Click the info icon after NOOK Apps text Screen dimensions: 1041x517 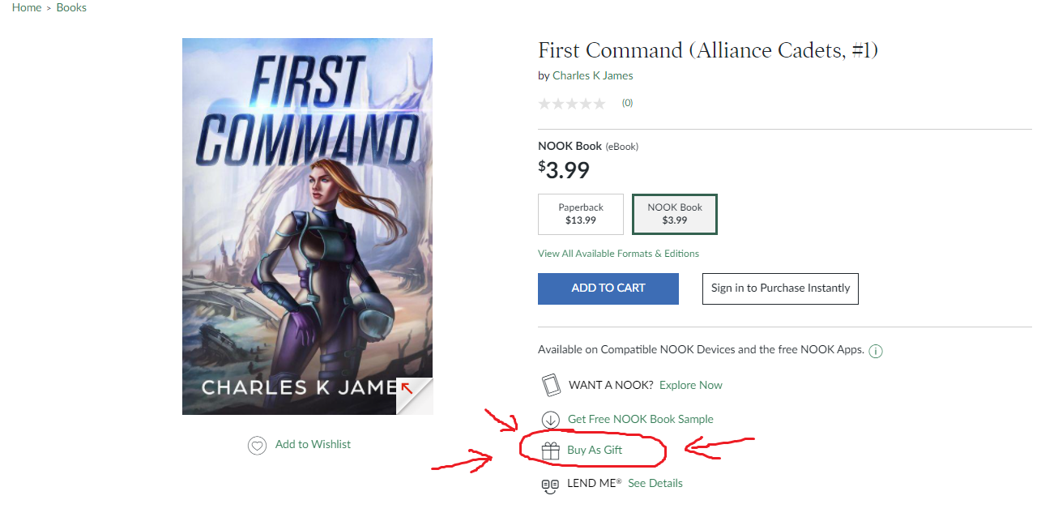pos(876,352)
